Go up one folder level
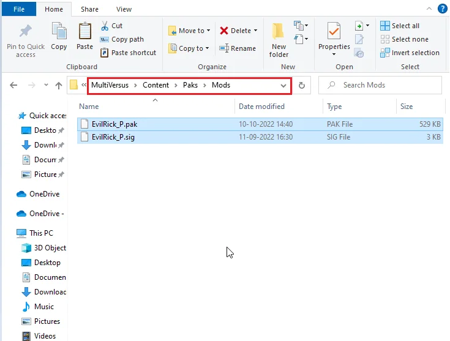Image resolution: width=450 pixels, height=341 pixels. coord(59,85)
